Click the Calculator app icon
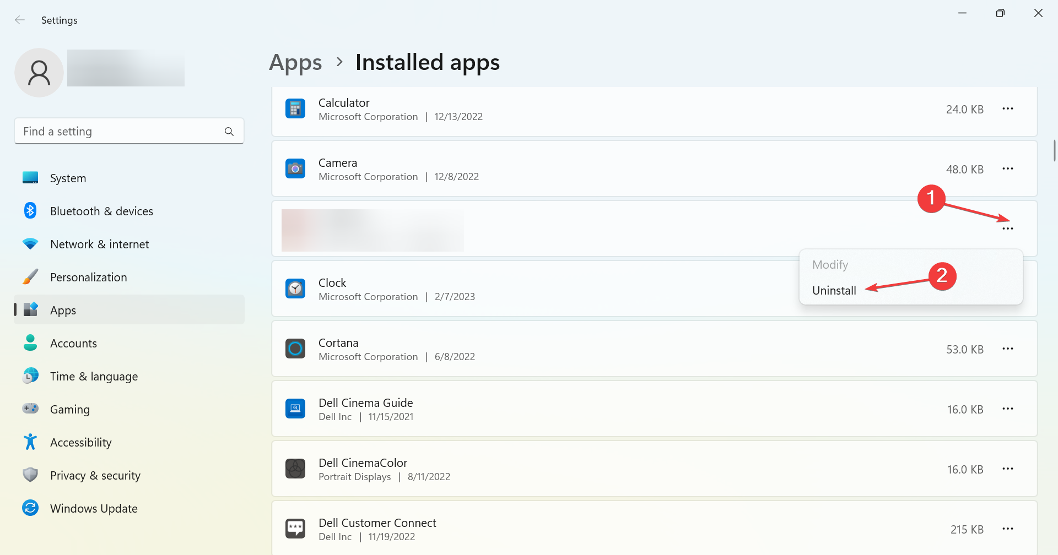Image resolution: width=1058 pixels, height=555 pixels. pyautogui.click(x=295, y=108)
